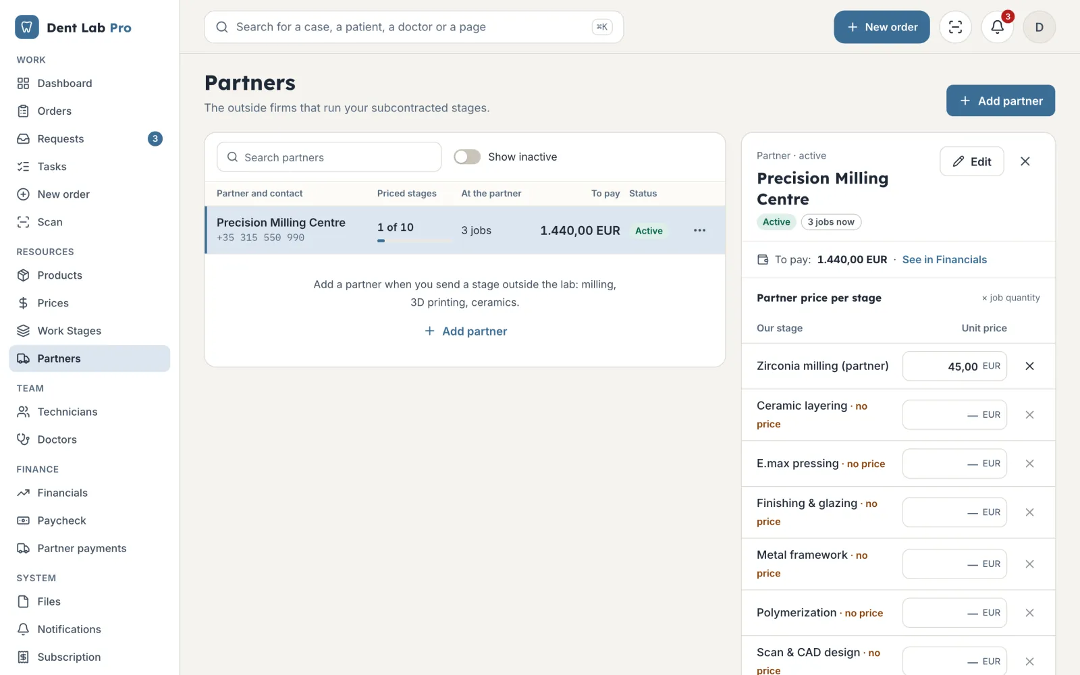Open Subscription settings in sidebar
This screenshot has width=1080, height=675.
click(90, 657)
